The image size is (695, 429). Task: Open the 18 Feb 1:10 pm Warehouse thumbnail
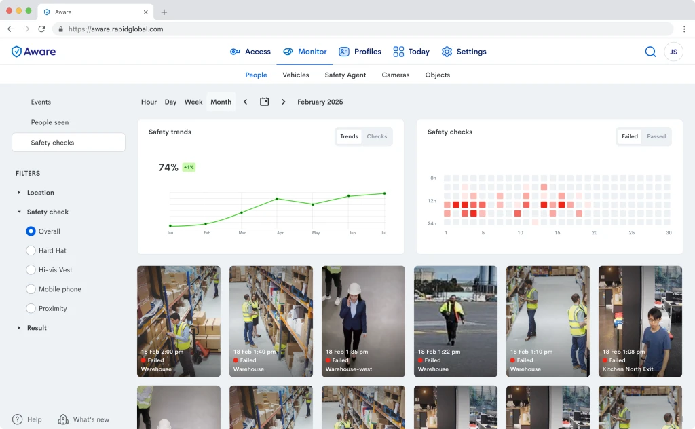pos(548,321)
